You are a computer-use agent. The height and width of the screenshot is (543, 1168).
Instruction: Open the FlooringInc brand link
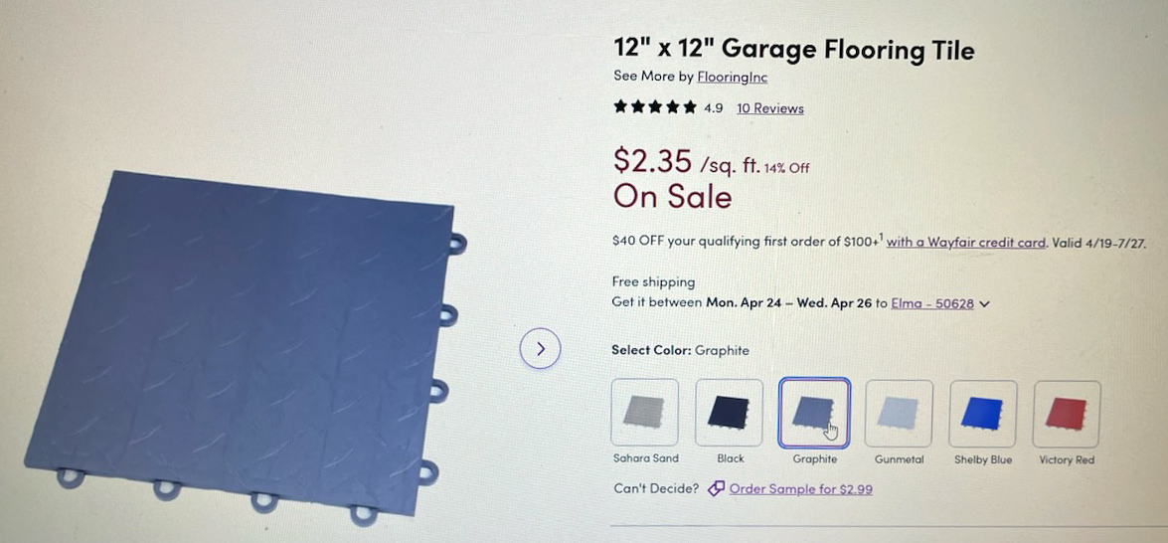pyautogui.click(x=733, y=77)
